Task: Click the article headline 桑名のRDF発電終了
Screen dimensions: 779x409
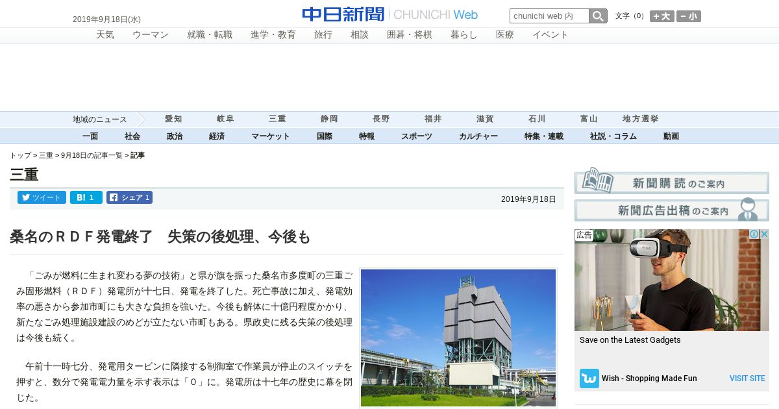Action: pyautogui.click(x=160, y=237)
